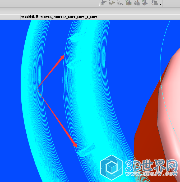Click the ZLEVEL_PROFILE_COPY_COPY_1_COPY status text
Viewport: 180px width, 182px height.
pyautogui.click(x=69, y=17)
